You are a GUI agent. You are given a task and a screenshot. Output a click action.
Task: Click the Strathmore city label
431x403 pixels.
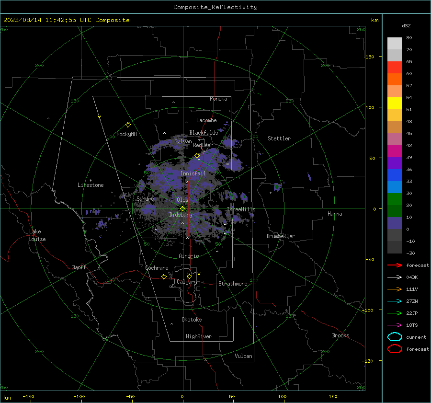(x=233, y=284)
